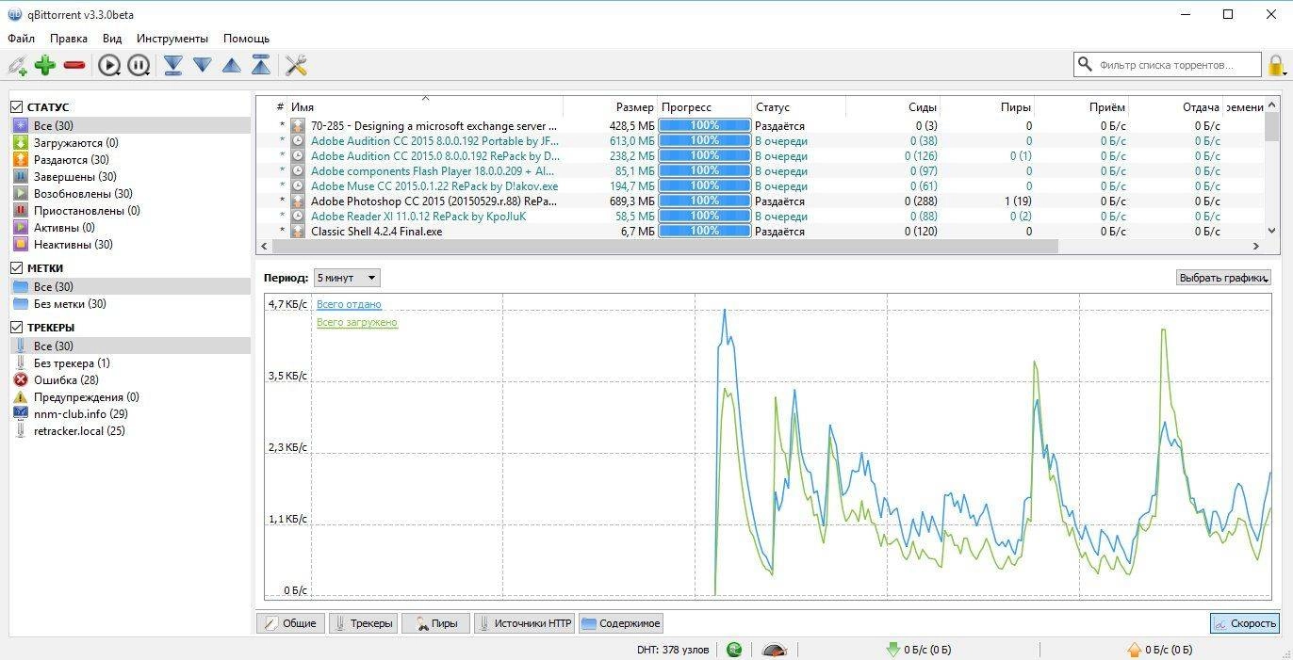Sort by the Прогресс column header

(x=705, y=107)
